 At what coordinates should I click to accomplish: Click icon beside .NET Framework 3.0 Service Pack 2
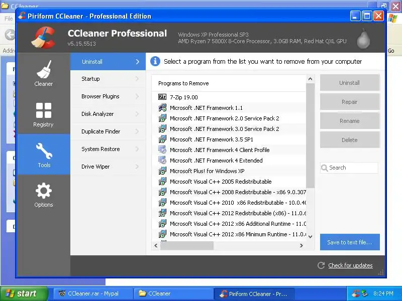(x=162, y=128)
